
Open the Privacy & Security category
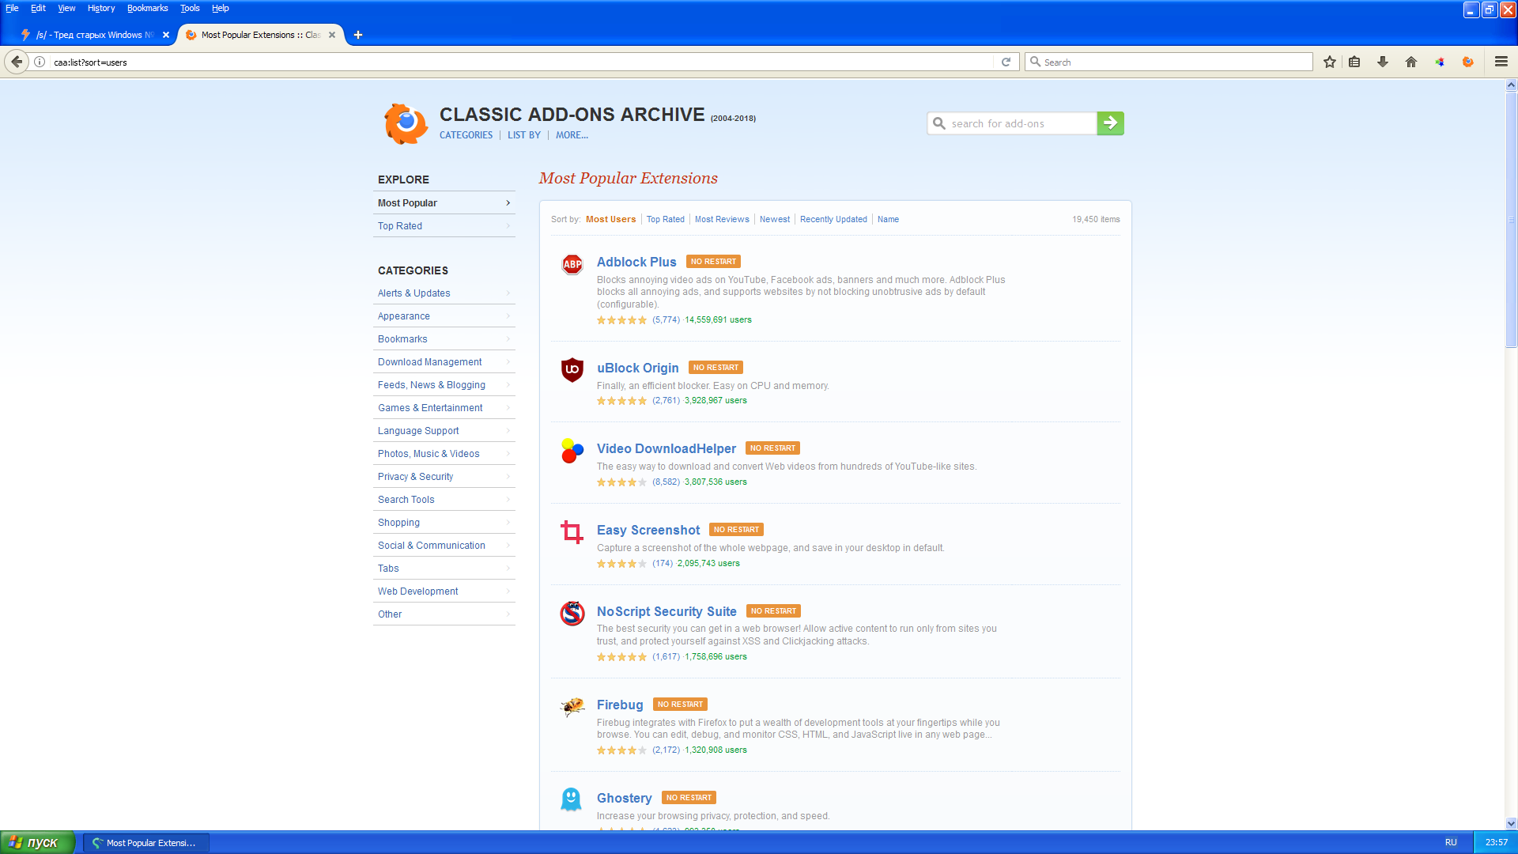(415, 477)
